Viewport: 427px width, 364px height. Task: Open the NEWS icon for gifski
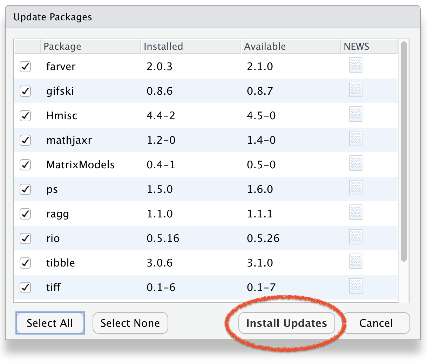point(355,90)
